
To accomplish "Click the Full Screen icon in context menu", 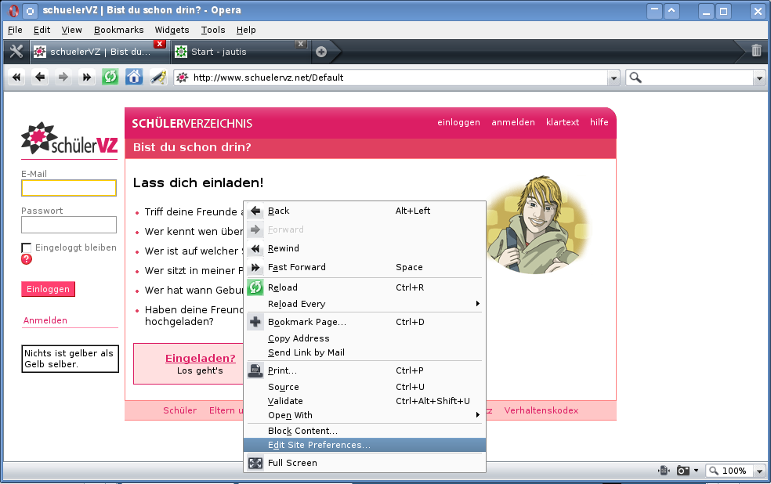I will click(x=255, y=463).
